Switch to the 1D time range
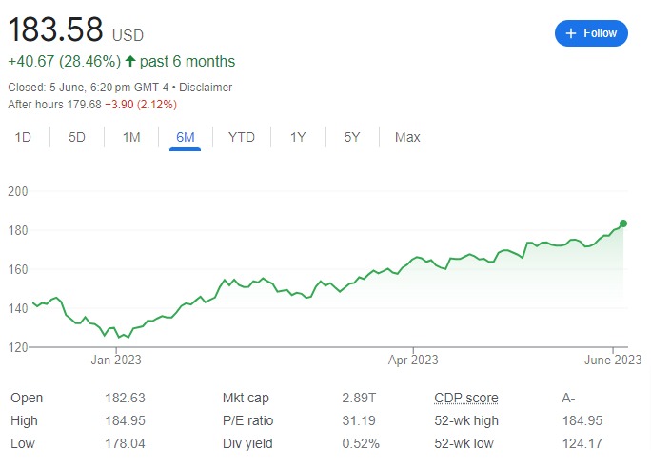The height and width of the screenshot is (468, 651). pos(23,137)
